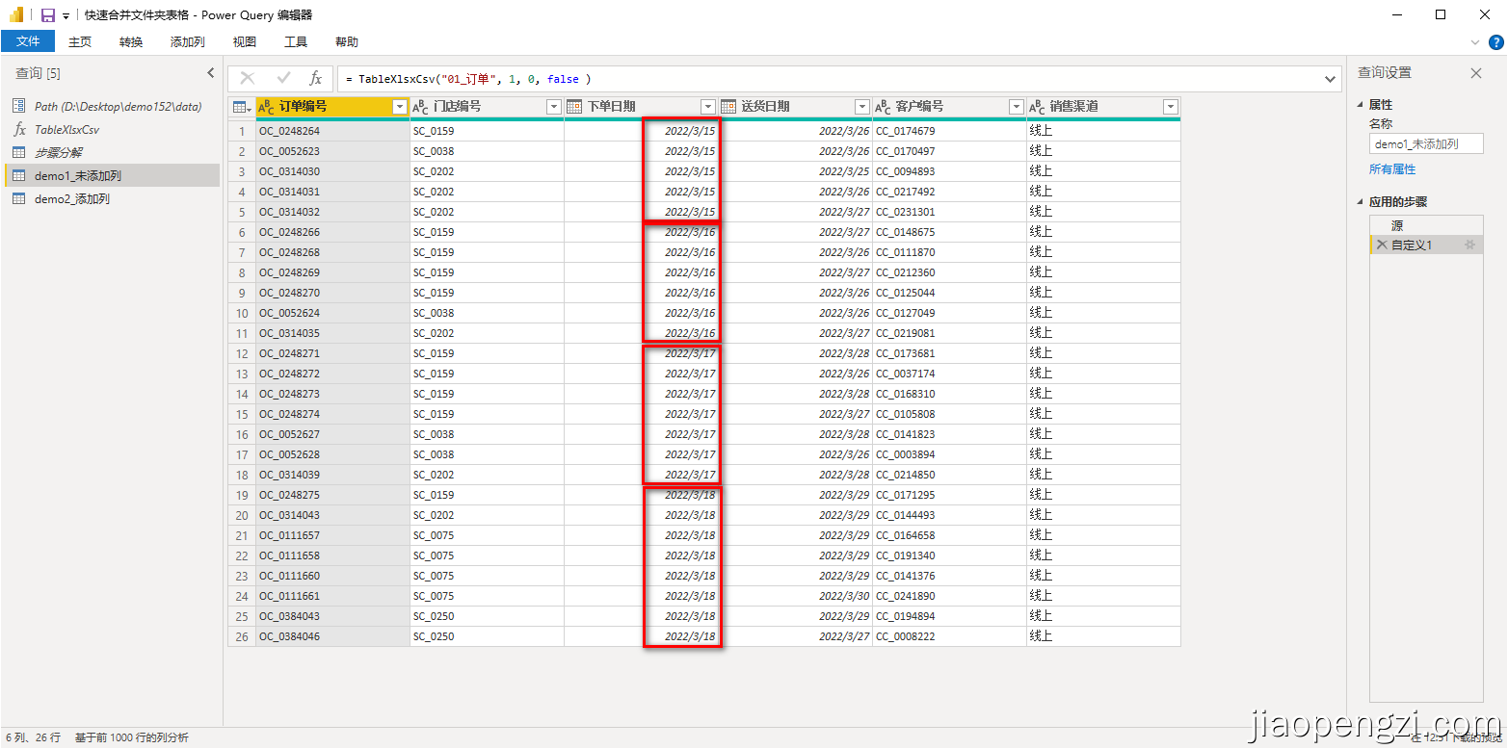Open the 客户编号 column filter dropdown
Image resolution: width=1508 pixels, height=749 pixels.
(1017, 107)
